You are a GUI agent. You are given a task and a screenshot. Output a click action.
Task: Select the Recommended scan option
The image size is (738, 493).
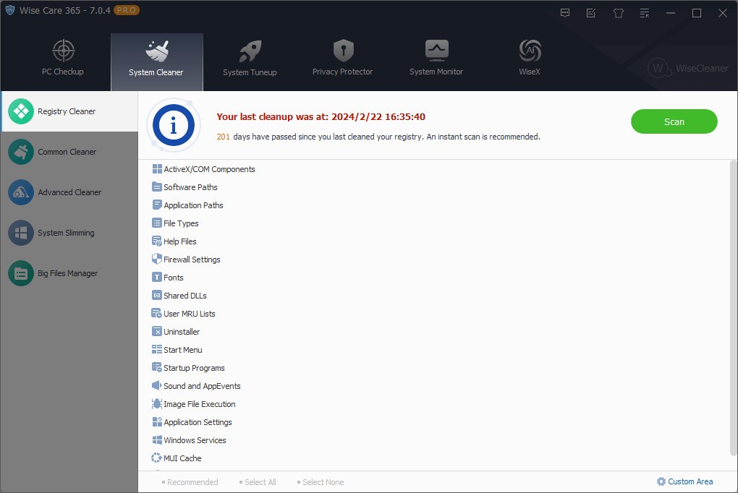tap(190, 481)
